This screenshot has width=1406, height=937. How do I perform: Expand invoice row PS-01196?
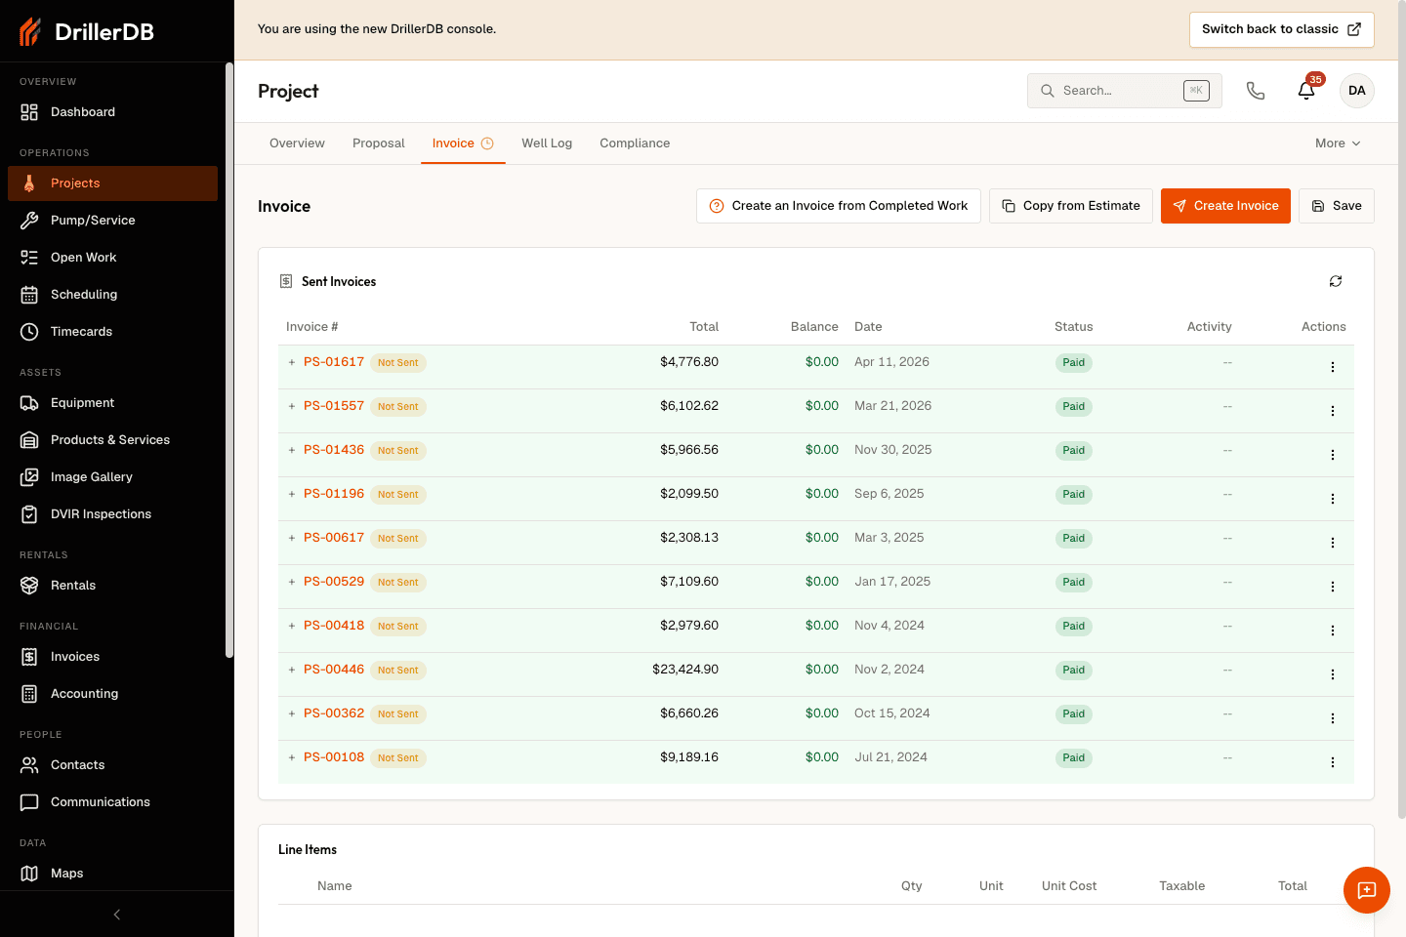292,494
